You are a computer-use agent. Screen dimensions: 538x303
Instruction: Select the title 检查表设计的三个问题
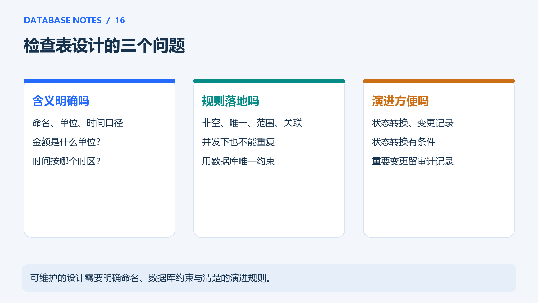(x=104, y=45)
